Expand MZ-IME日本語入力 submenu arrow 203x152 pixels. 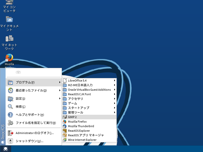point(115,85)
